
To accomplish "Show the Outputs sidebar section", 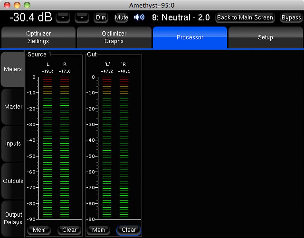I will click(13, 181).
